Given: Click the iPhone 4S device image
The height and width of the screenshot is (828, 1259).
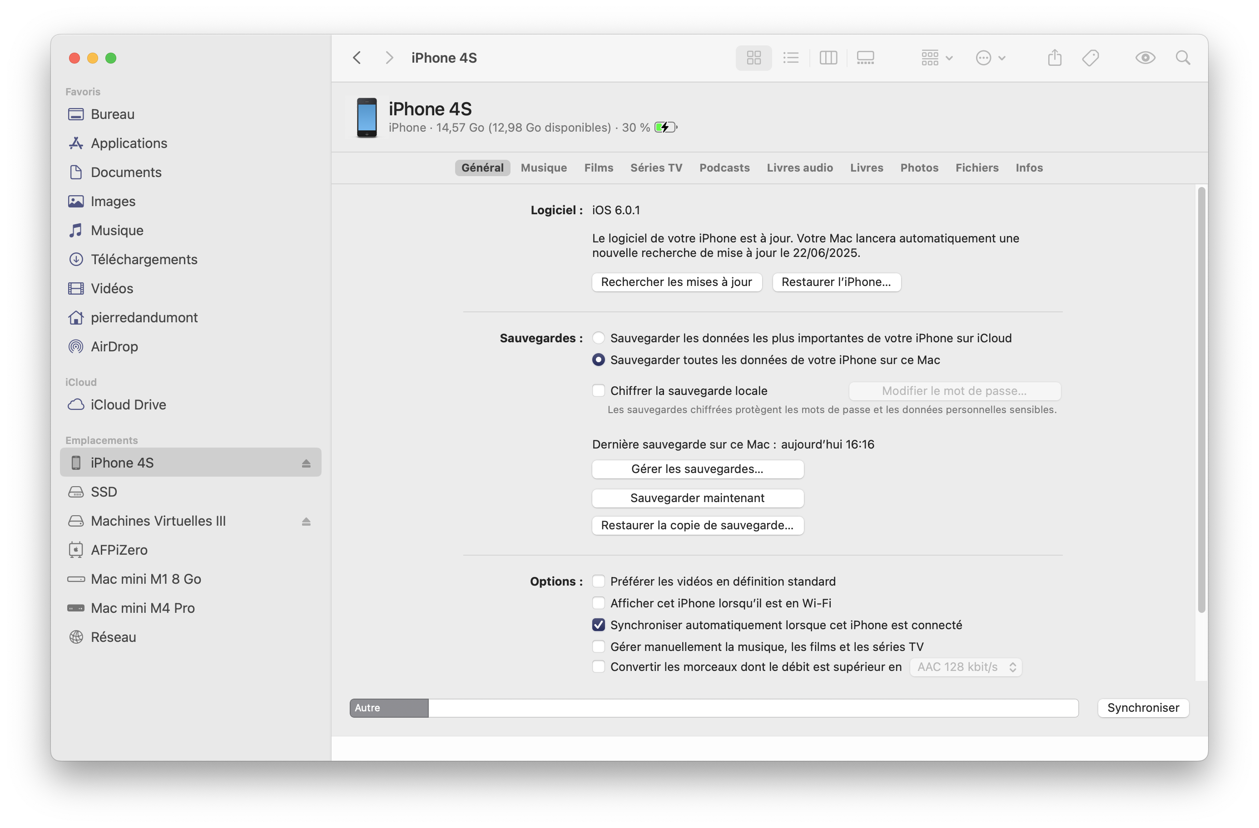Looking at the screenshot, I should pos(367,118).
